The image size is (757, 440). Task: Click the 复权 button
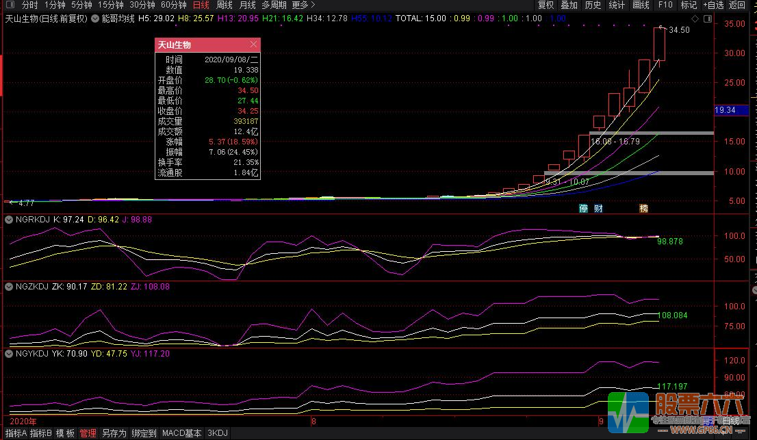point(546,5)
